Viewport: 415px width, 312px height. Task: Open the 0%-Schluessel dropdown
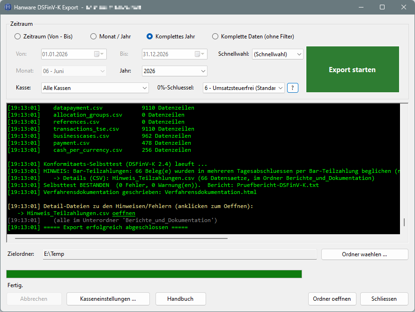click(x=244, y=88)
